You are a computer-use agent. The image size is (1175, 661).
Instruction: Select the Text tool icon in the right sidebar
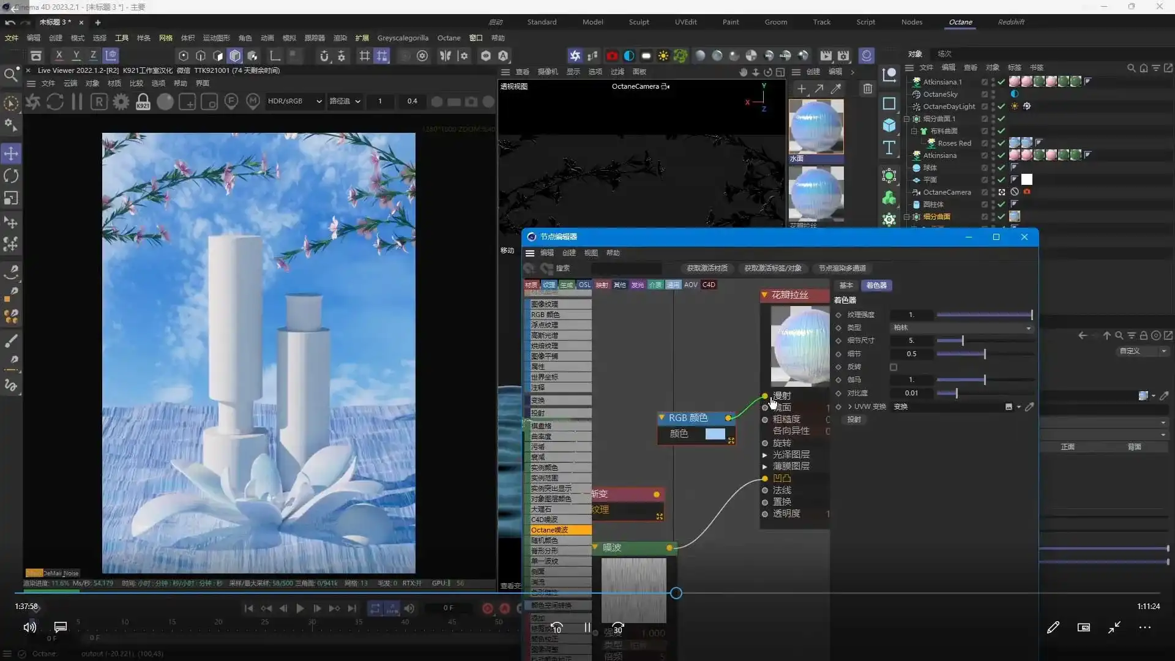[889, 147]
